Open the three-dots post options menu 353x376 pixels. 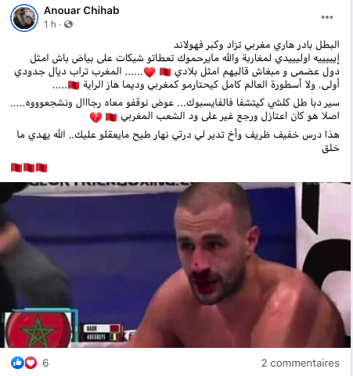[327, 17]
